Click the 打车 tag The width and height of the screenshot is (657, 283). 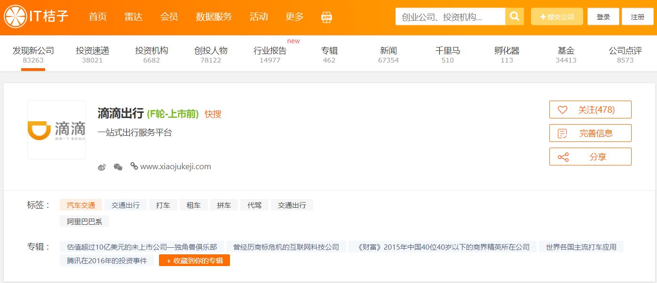[x=163, y=205]
